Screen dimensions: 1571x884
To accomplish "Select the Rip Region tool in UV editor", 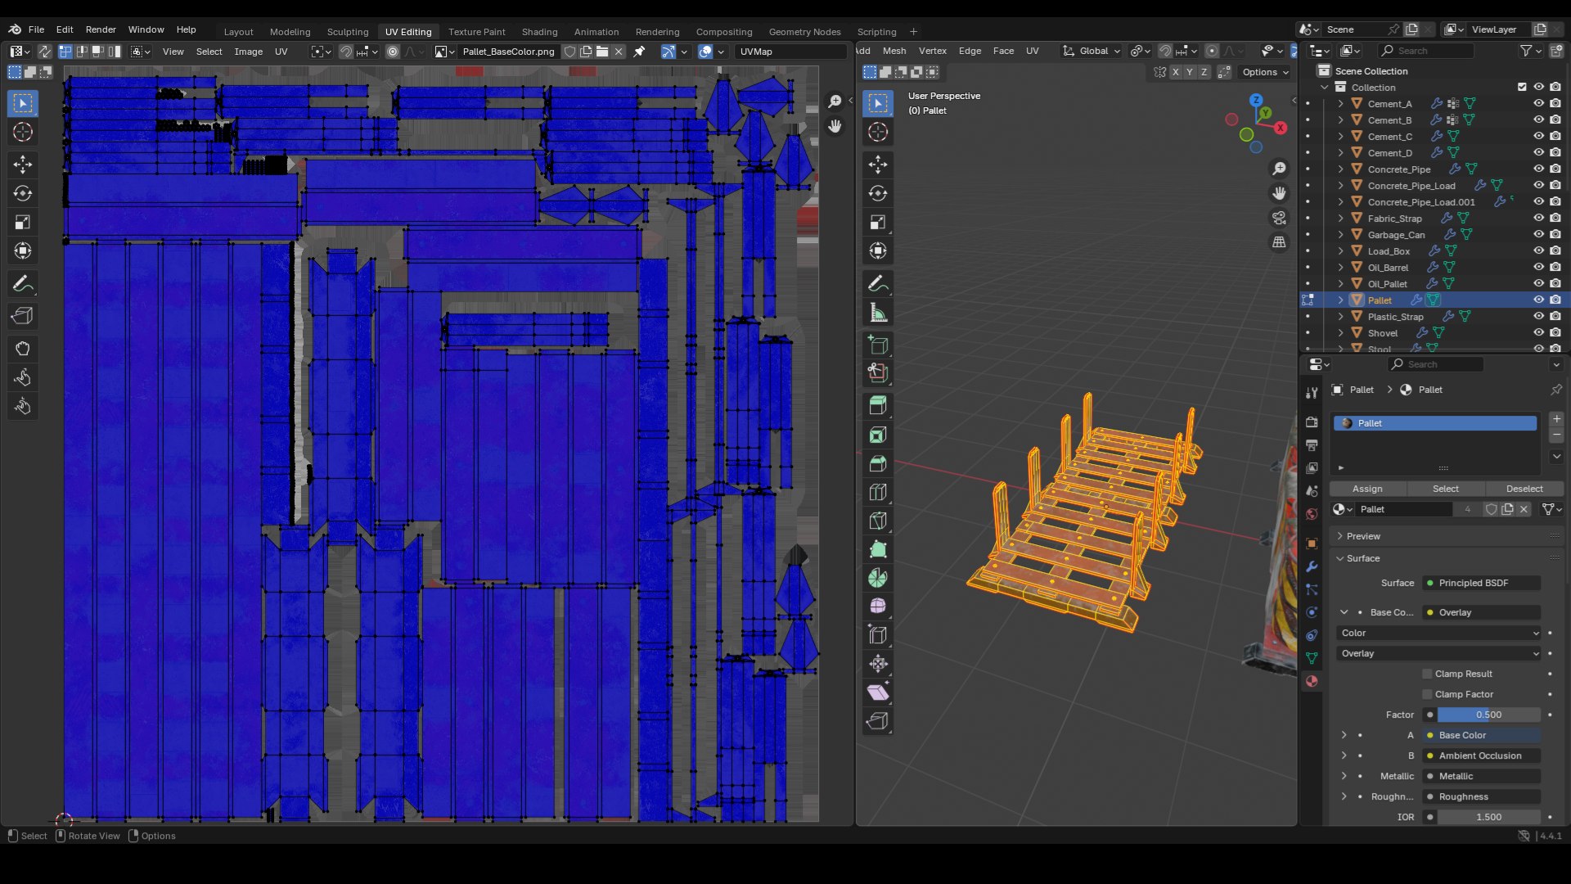I will tap(23, 316).
